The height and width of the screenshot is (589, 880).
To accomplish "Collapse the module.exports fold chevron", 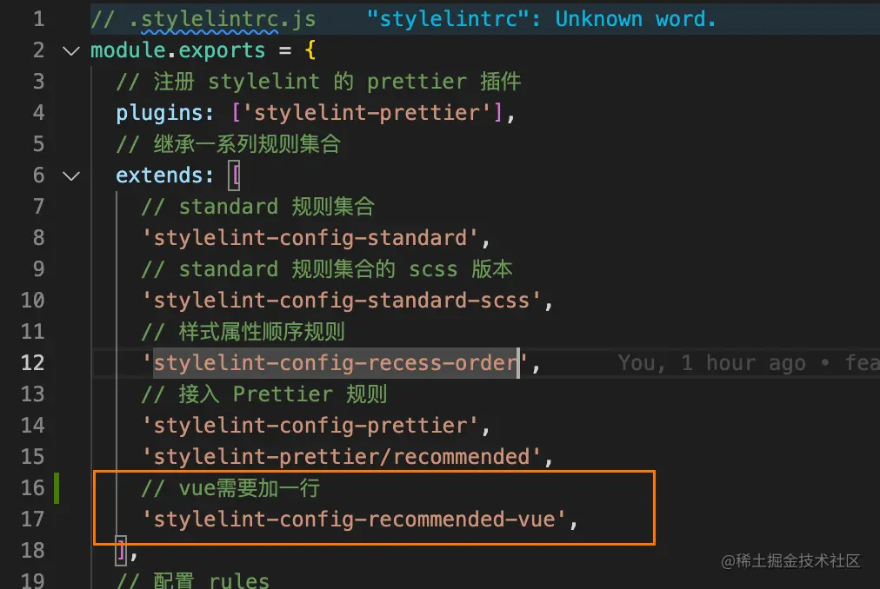I will click(x=70, y=51).
